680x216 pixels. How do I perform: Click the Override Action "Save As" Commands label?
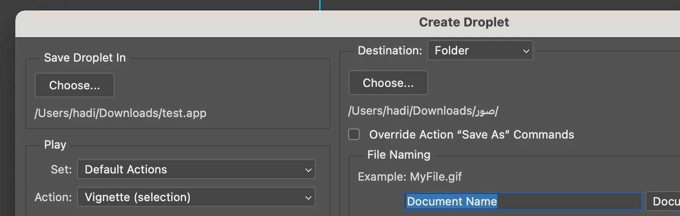click(x=472, y=135)
